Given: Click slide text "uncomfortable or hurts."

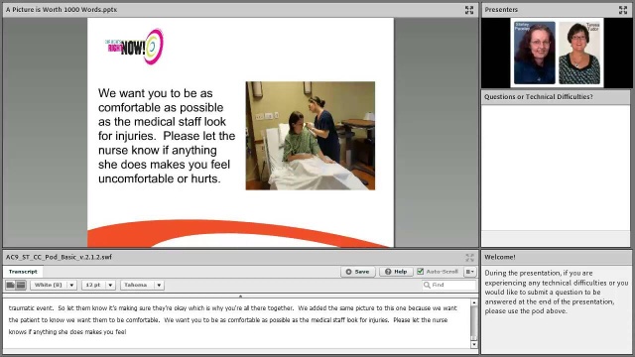Looking at the screenshot, I should (160, 178).
